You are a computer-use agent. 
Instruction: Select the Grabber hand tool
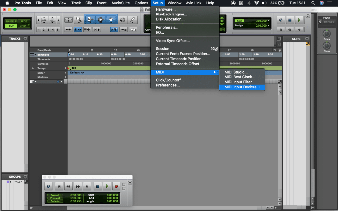[111, 20]
